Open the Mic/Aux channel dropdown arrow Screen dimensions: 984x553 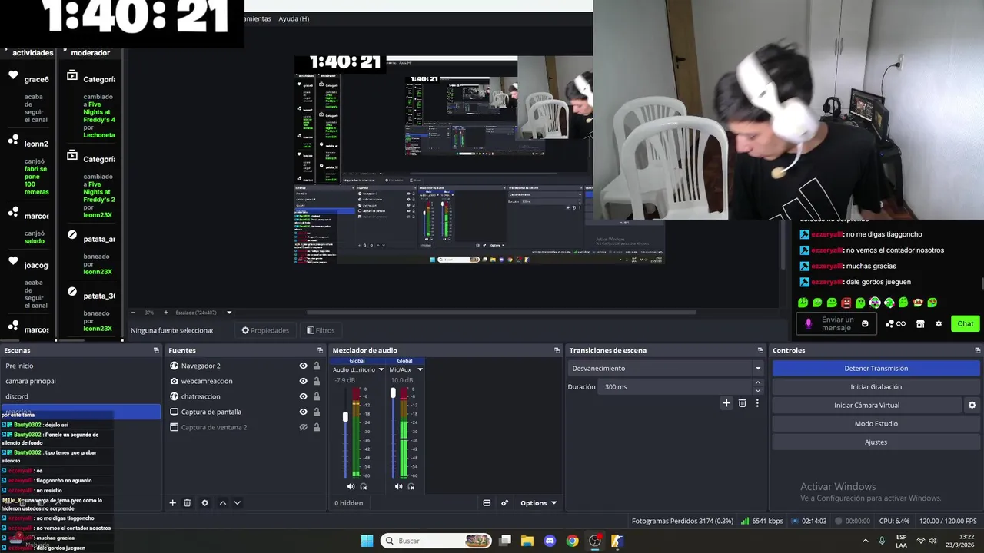point(420,369)
